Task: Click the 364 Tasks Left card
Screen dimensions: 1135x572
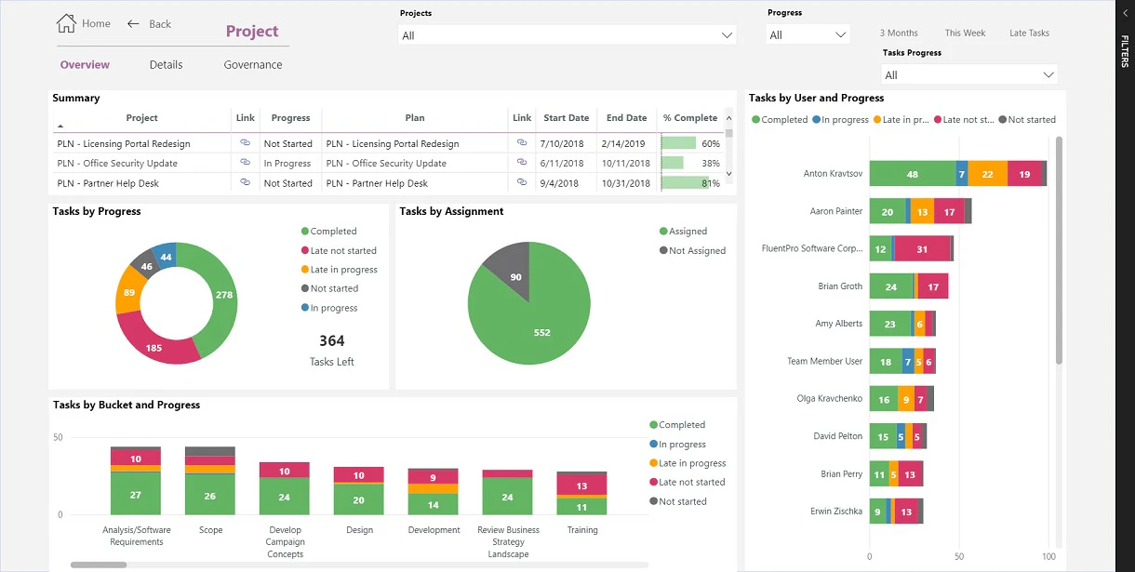Action: pos(332,350)
